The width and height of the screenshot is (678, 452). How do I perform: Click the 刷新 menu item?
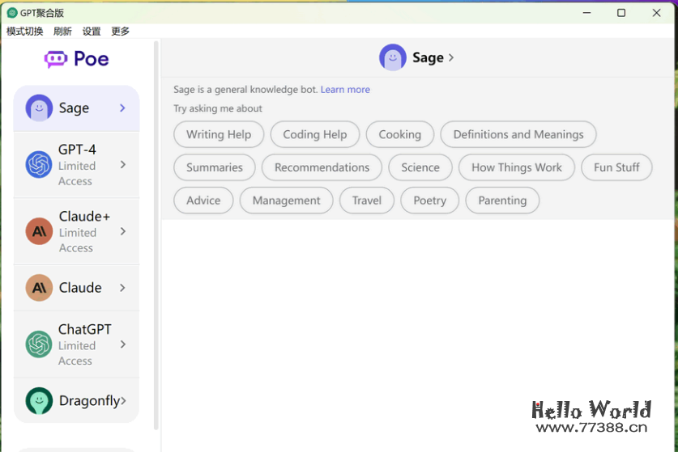pyautogui.click(x=62, y=32)
